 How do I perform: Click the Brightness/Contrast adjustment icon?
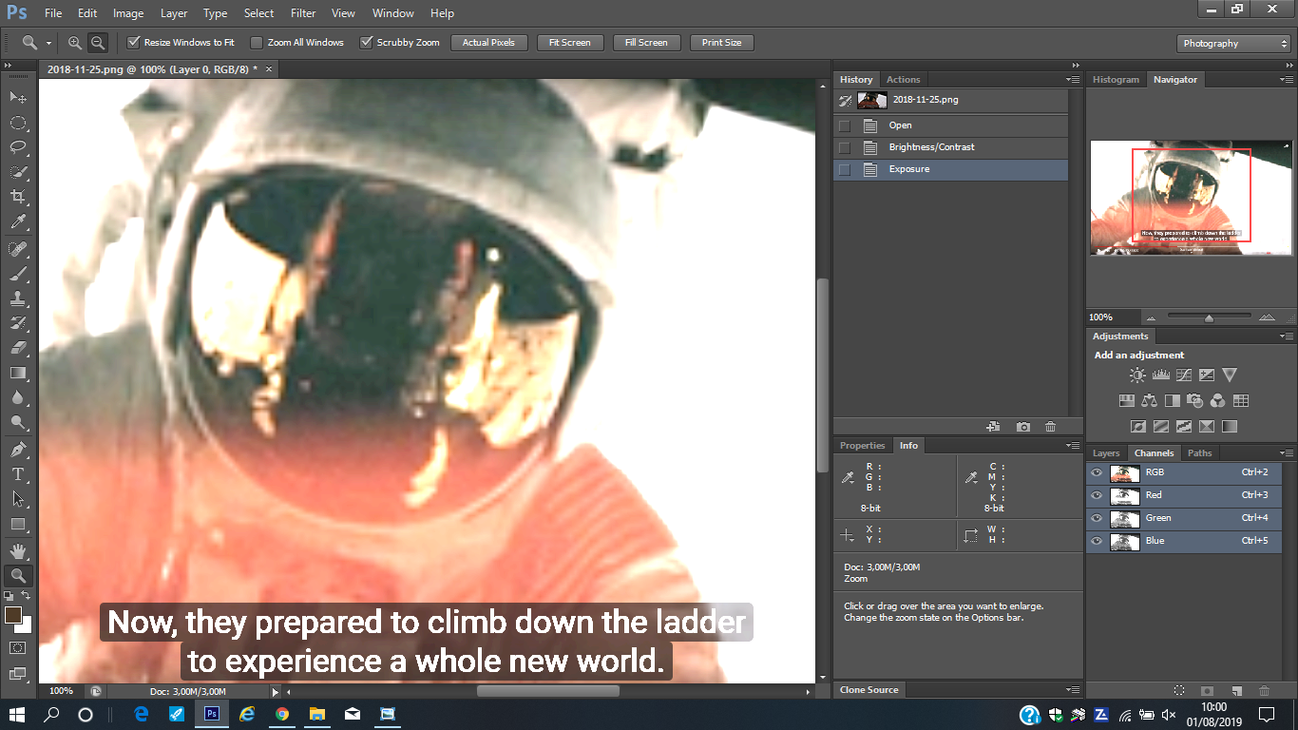1137,375
